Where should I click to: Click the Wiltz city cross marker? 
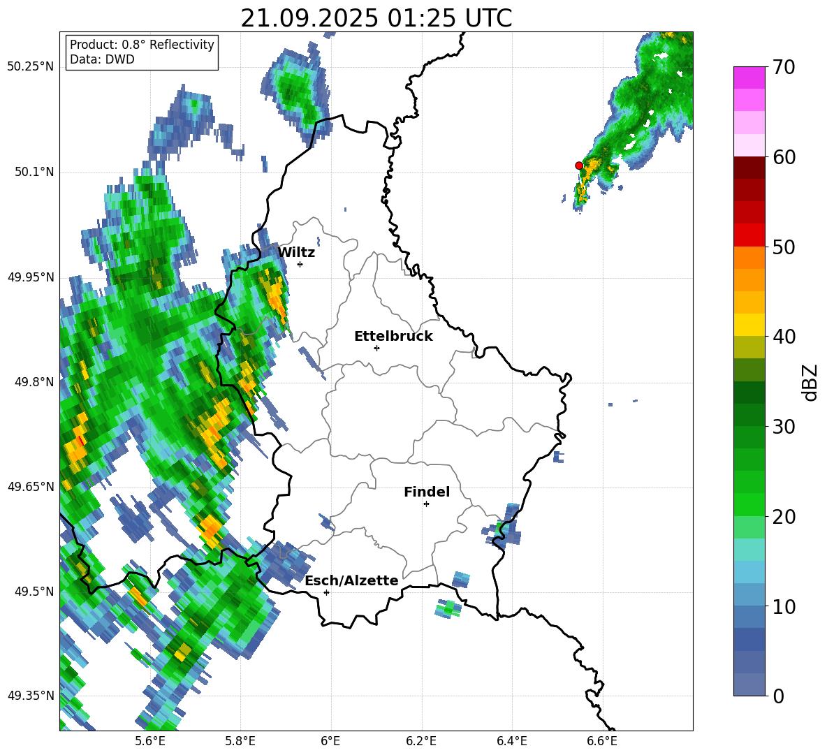[300, 264]
